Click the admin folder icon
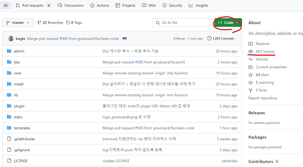This screenshot has width=303, height=167. (x=9, y=51)
